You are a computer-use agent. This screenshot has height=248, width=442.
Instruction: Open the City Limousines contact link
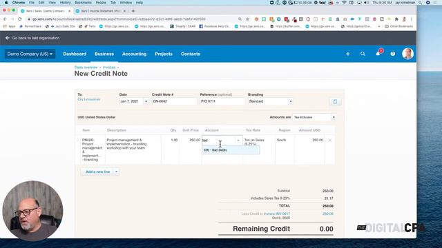pos(89,99)
